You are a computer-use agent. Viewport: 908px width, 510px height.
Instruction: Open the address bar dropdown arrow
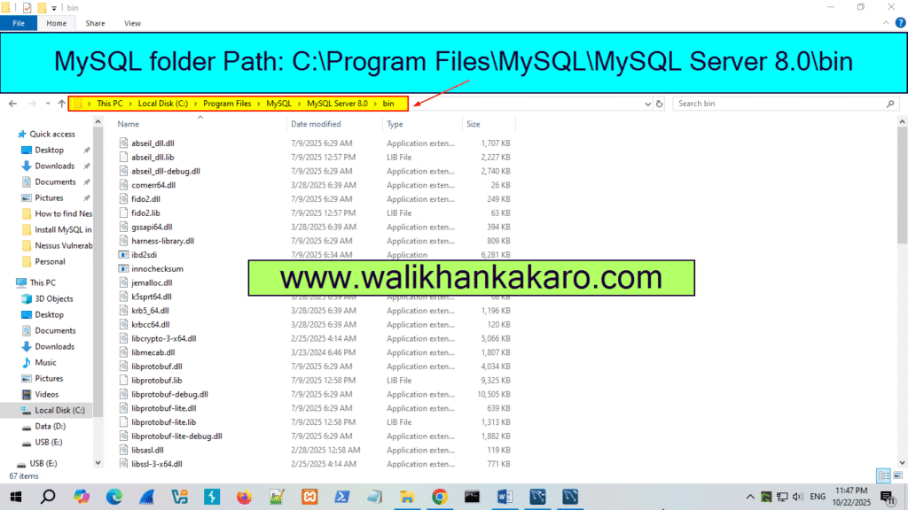point(647,104)
